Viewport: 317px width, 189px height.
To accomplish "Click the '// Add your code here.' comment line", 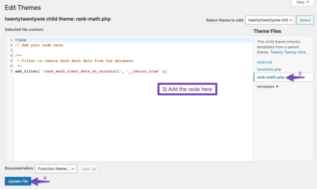I will coord(40,45).
